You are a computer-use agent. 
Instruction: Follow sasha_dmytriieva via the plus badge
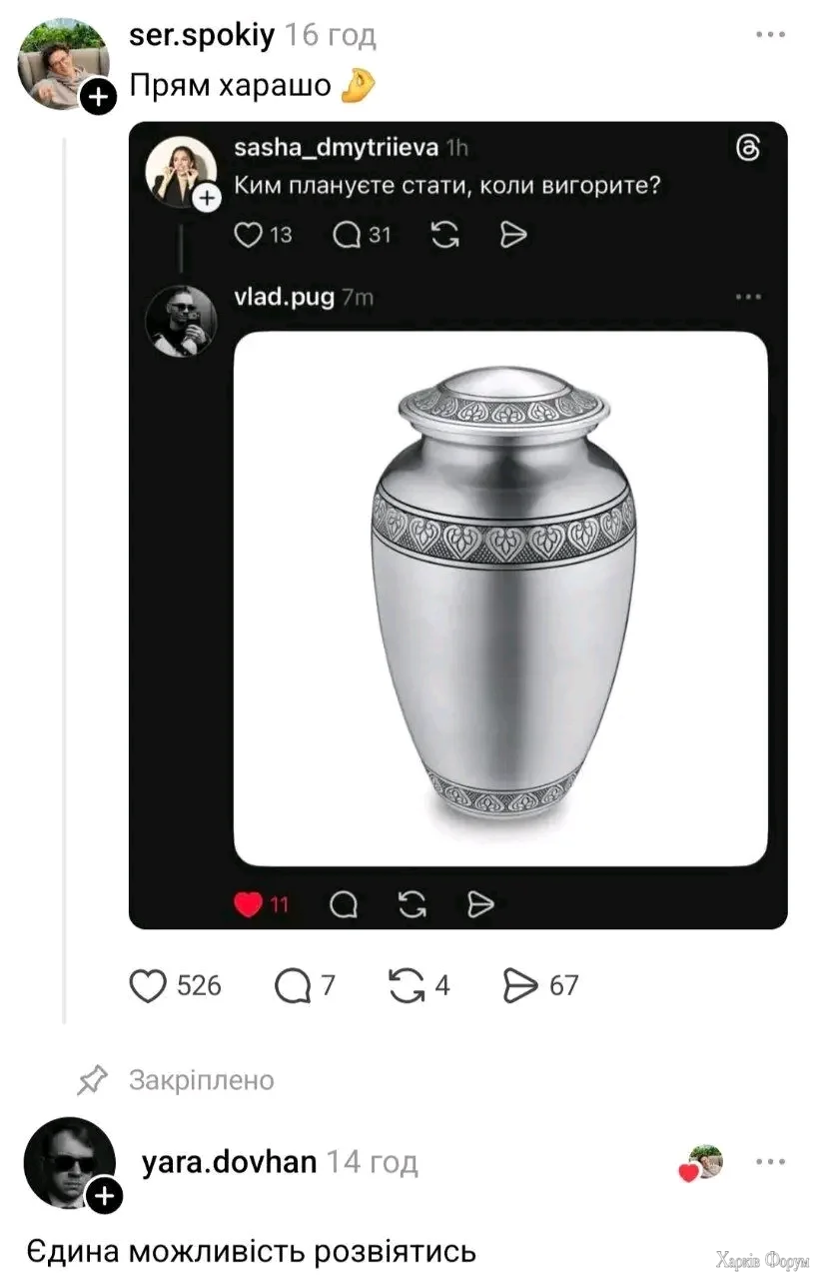[207, 198]
